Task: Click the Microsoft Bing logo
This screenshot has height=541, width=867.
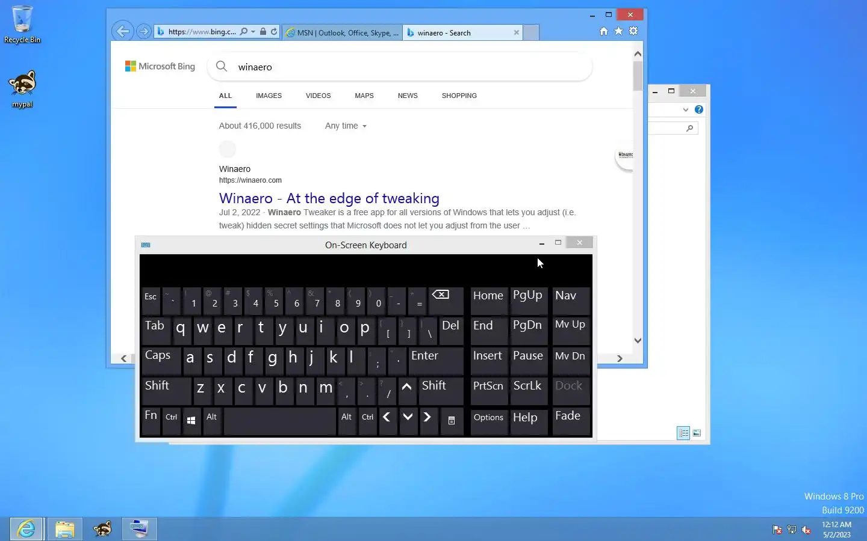Action: pos(160,66)
